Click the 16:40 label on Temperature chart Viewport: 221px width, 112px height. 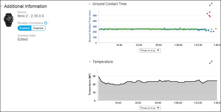coord(118,103)
